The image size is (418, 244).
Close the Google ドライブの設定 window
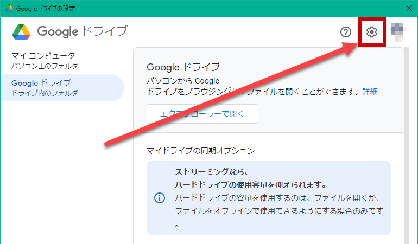[x=409, y=8]
